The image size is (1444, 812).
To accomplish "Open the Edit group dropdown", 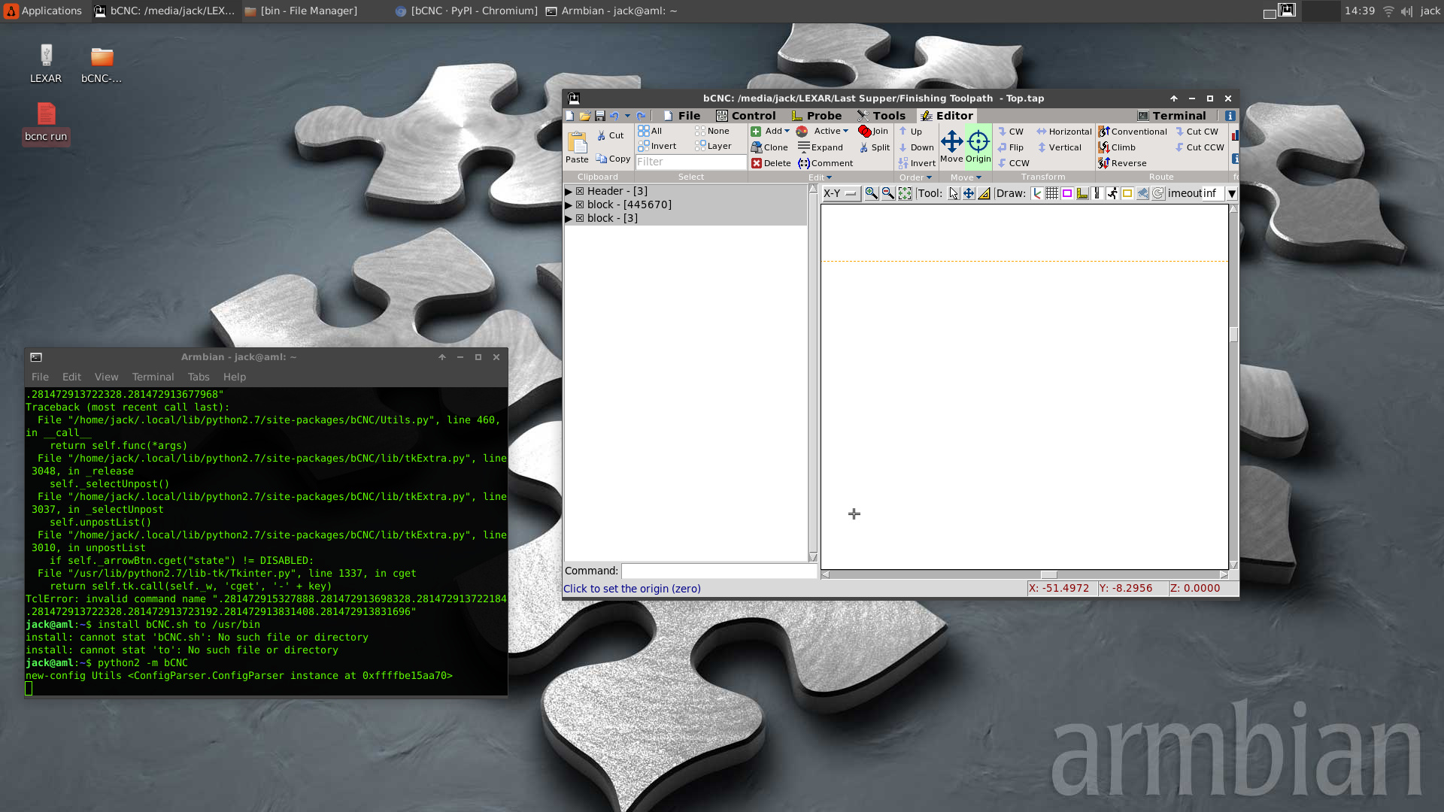I will [x=821, y=177].
